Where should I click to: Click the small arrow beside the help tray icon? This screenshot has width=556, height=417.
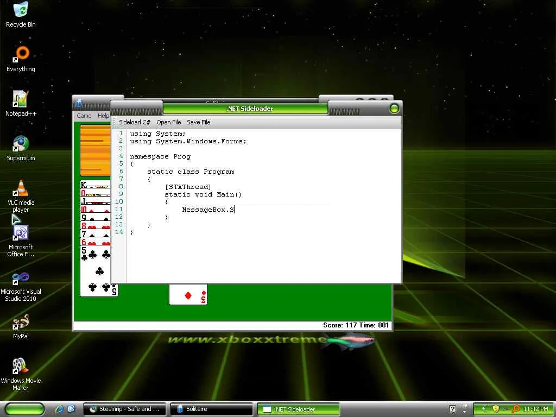pyautogui.click(x=464, y=412)
